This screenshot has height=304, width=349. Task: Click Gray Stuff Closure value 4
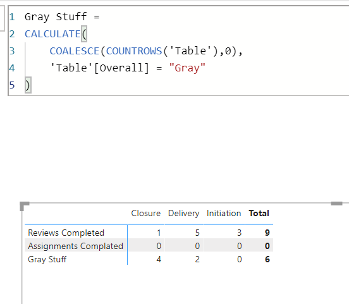[x=159, y=260]
